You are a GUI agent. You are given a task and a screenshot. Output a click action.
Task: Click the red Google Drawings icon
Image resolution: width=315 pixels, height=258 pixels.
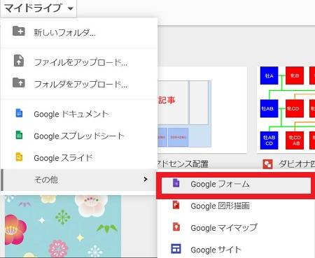[176, 205]
